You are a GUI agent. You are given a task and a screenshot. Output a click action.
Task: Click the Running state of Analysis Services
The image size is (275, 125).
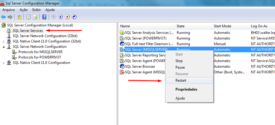[183, 33]
